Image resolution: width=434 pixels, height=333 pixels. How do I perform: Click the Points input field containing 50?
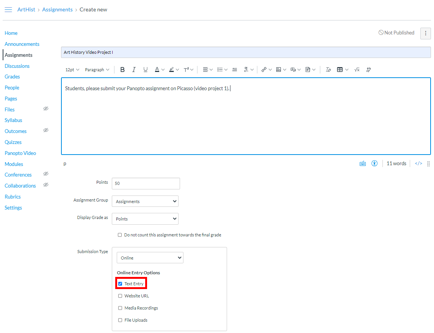point(146,183)
